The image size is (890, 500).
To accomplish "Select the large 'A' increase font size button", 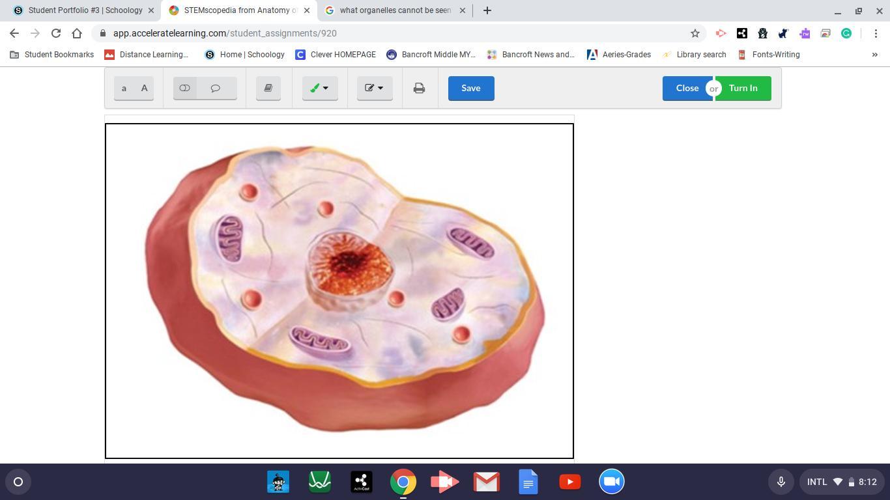I will (144, 89).
